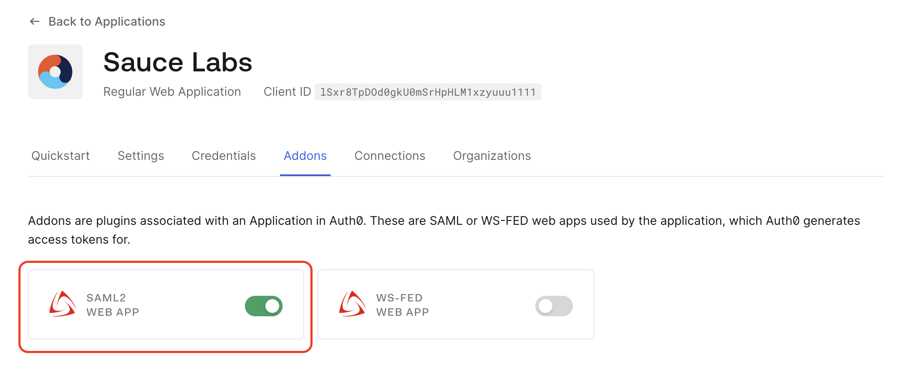Screen dimensions: 906x371
Task: Click the Client ID label
Action: [x=287, y=92]
